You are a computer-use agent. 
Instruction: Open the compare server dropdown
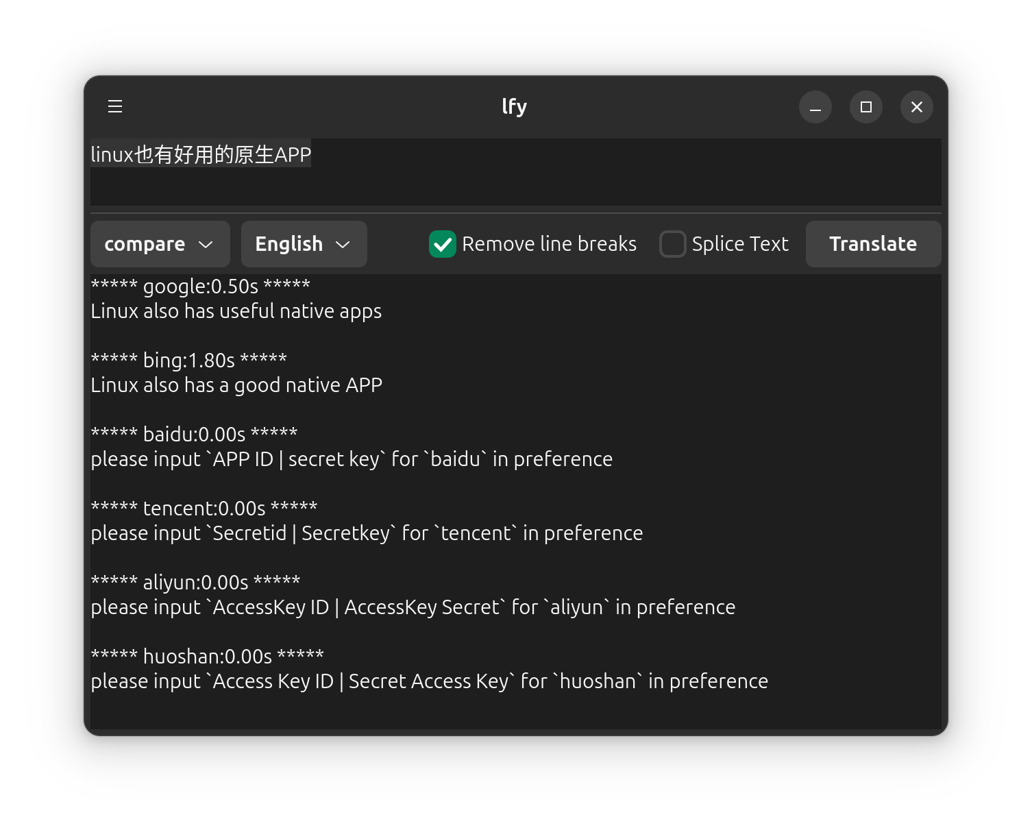160,244
